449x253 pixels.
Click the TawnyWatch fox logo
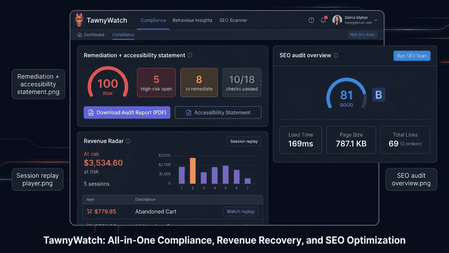coord(79,20)
